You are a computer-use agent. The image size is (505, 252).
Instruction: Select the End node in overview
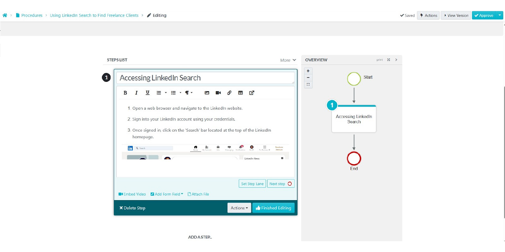pyautogui.click(x=354, y=159)
